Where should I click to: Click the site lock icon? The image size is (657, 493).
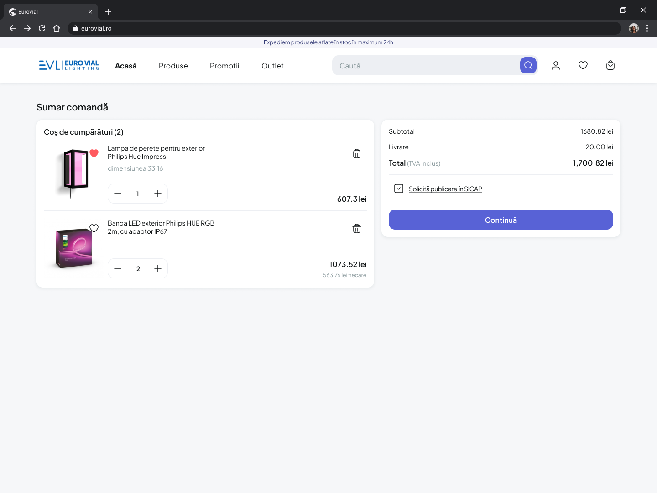tap(75, 28)
